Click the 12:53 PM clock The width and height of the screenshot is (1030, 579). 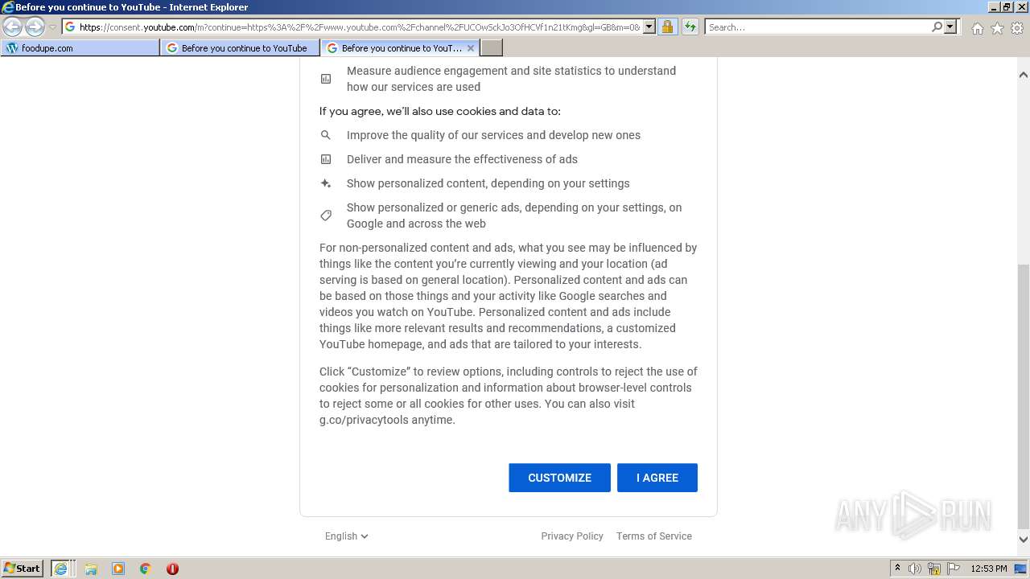pyautogui.click(x=989, y=569)
